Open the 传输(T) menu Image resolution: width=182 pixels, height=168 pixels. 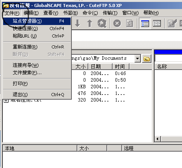pos(110,13)
